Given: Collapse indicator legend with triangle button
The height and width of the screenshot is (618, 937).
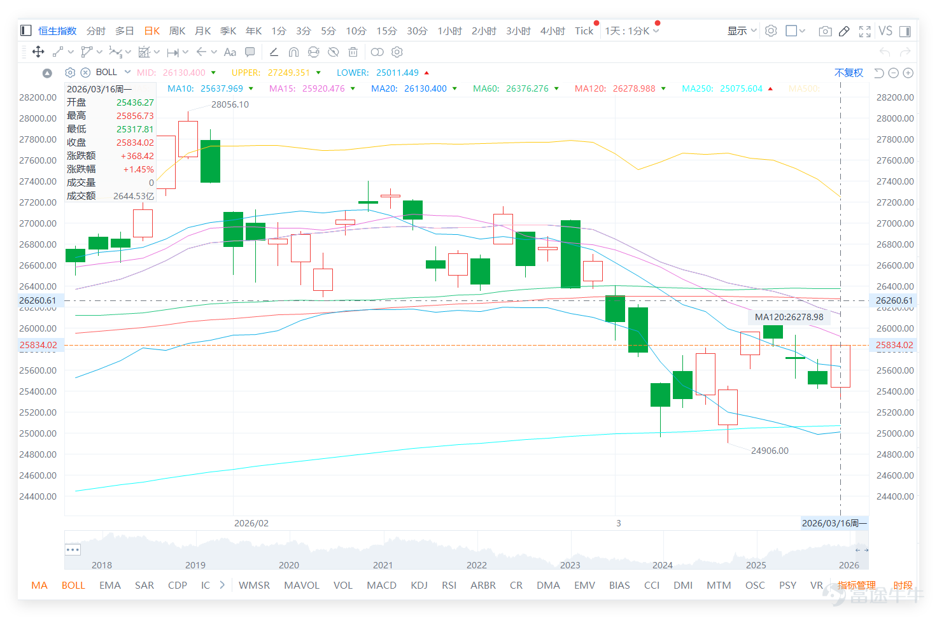Looking at the screenshot, I should click(x=47, y=73).
